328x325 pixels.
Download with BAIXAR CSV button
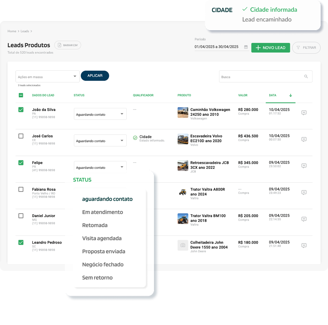pyautogui.click(x=68, y=45)
